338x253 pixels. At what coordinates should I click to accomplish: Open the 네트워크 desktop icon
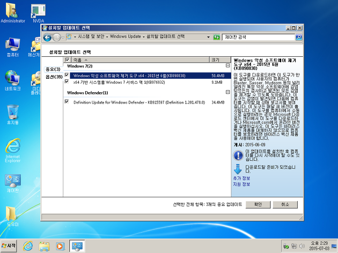(x=12, y=80)
